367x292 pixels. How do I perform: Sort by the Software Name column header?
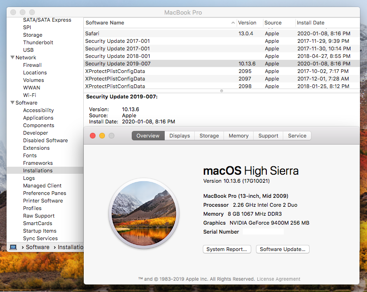[160, 23]
